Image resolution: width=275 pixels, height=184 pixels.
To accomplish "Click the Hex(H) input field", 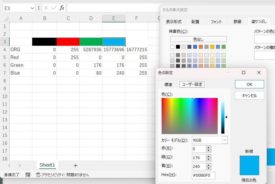I will 203,175.
